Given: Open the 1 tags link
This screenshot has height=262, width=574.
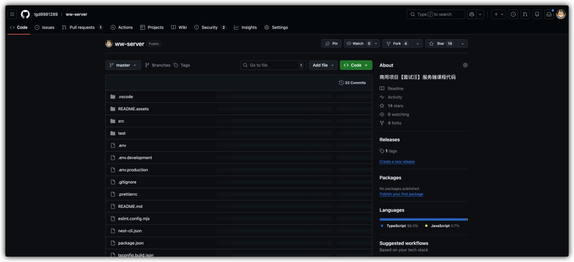Looking at the screenshot, I should click(389, 151).
